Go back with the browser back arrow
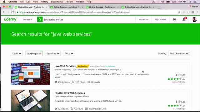Viewport: 200px width, 112px height. [x=4, y=12]
